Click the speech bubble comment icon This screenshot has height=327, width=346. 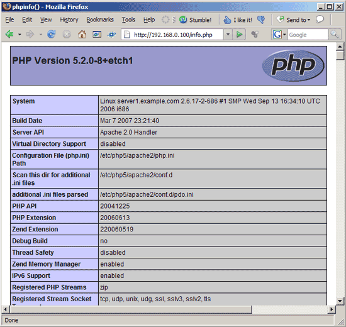[320, 19]
